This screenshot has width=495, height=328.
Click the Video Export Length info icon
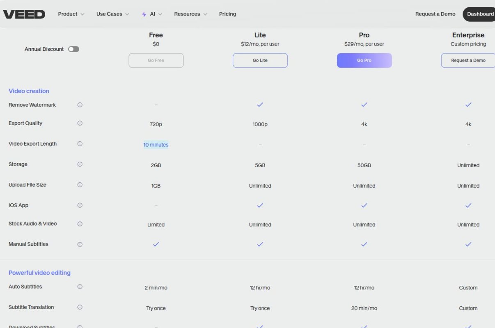pyautogui.click(x=80, y=143)
